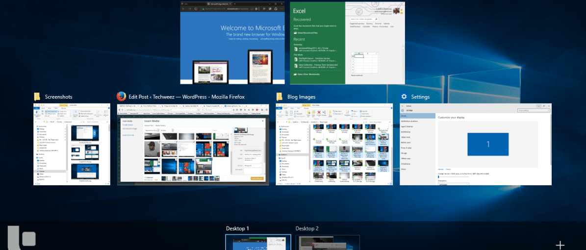Click the back arrow in the Settings window header
The height and width of the screenshot is (250, 586).
tap(403, 106)
